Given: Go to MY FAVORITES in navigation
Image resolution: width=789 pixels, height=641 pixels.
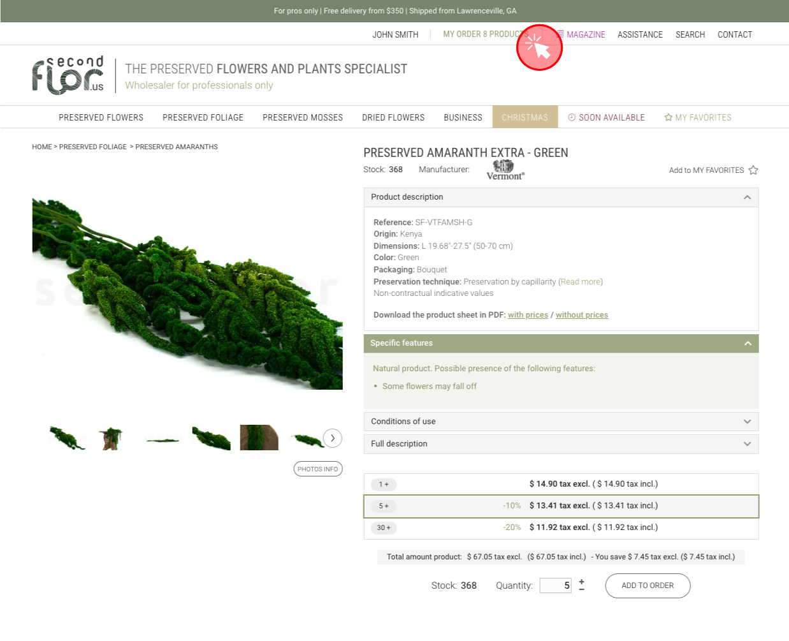Looking at the screenshot, I should [698, 117].
